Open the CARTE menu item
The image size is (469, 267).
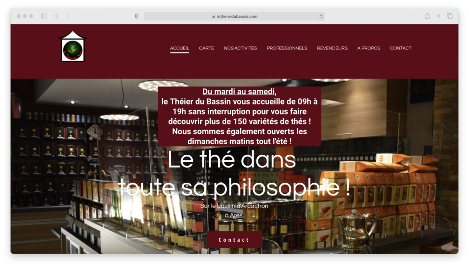(x=207, y=48)
